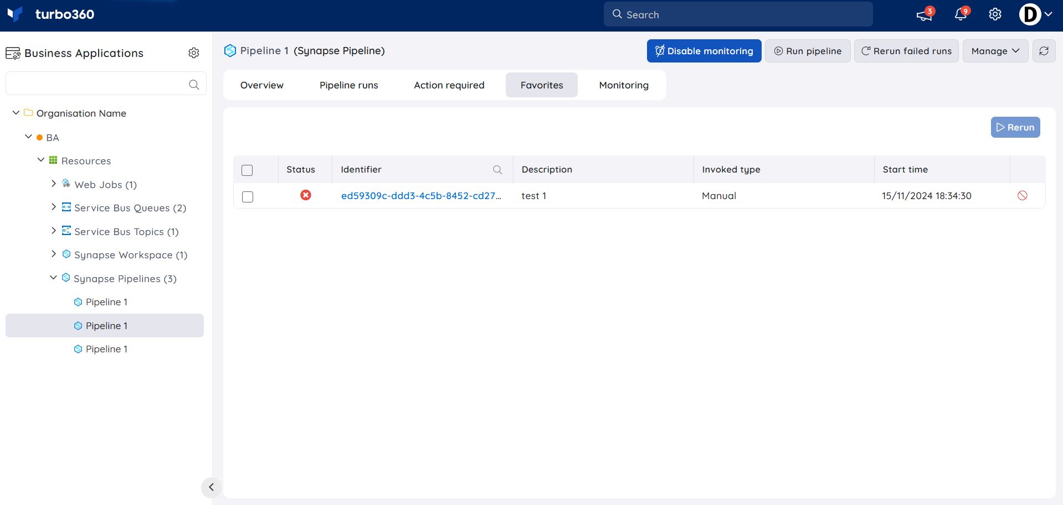
Task: Click the sidebar search magnifier icon
Action: [x=194, y=85]
